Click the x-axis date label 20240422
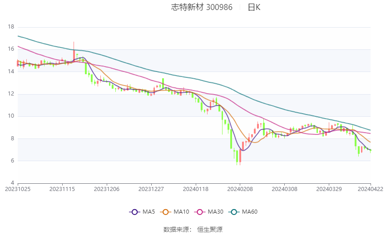386x234 pixels. [x=371, y=189]
